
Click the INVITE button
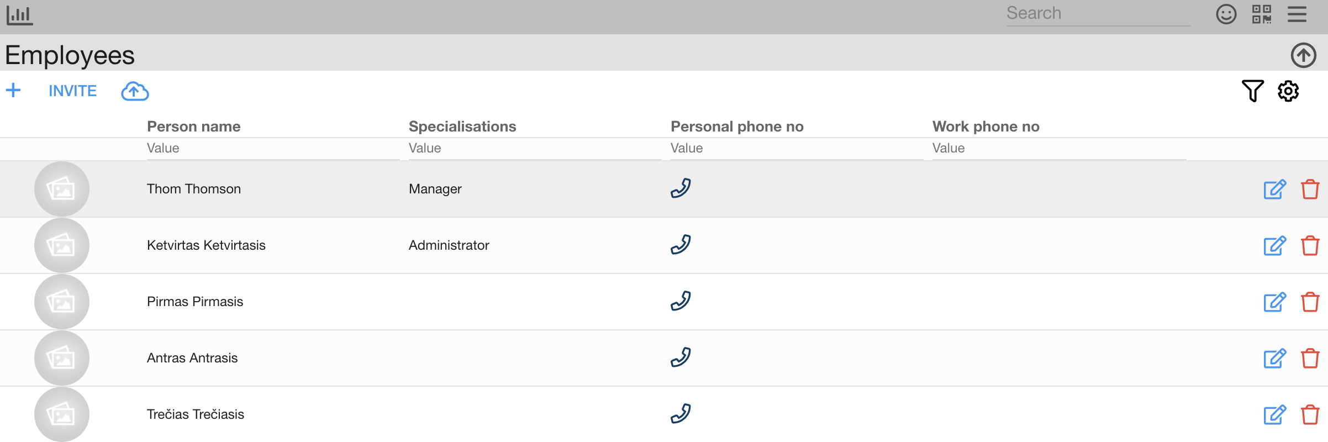72,91
